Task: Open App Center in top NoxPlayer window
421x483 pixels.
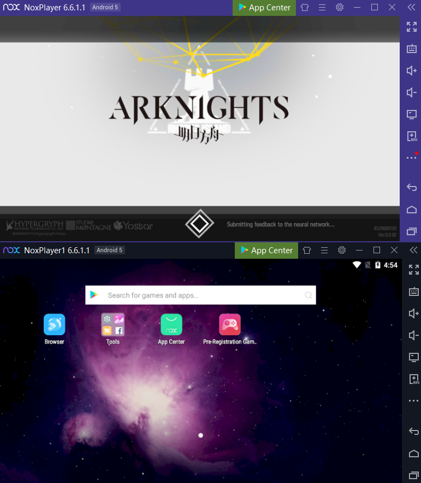Action: pos(264,8)
